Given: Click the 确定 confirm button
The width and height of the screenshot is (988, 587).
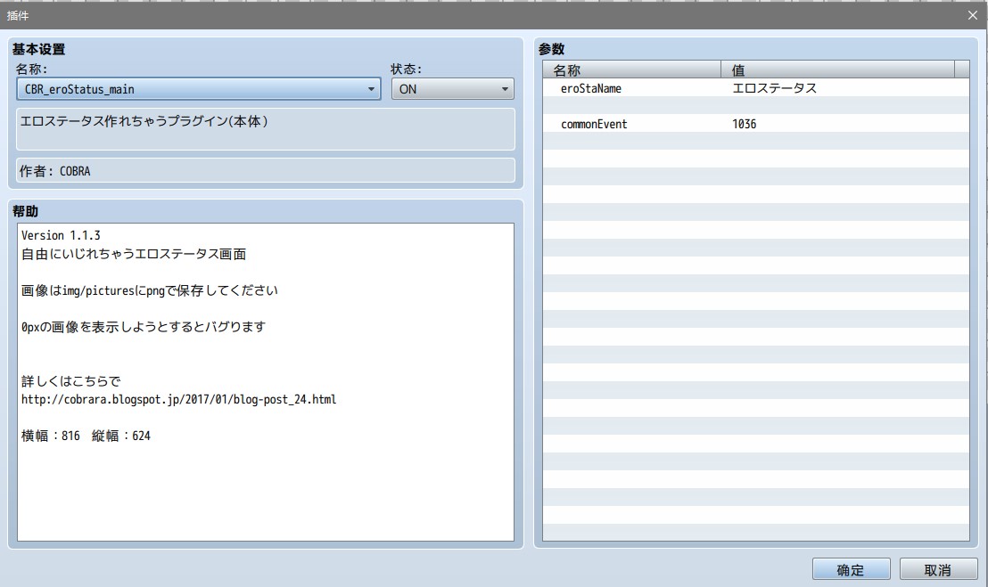Looking at the screenshot, I should (x=851, y=569).
